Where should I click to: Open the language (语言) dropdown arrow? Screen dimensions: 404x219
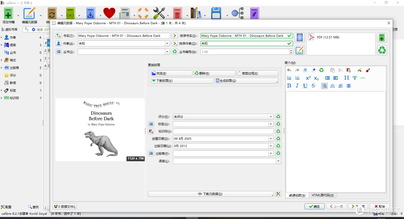pyautogui.click(x=278, y=161)
